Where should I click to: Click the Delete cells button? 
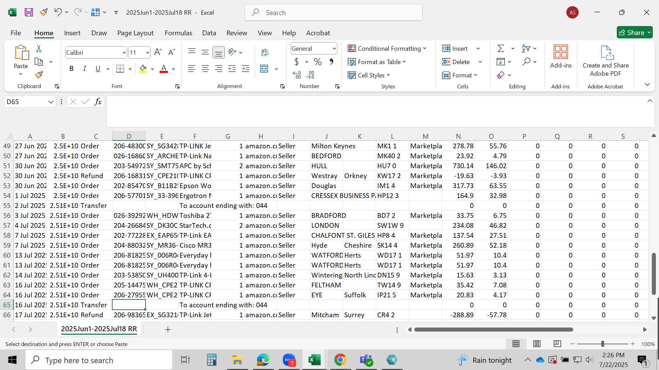456,62
